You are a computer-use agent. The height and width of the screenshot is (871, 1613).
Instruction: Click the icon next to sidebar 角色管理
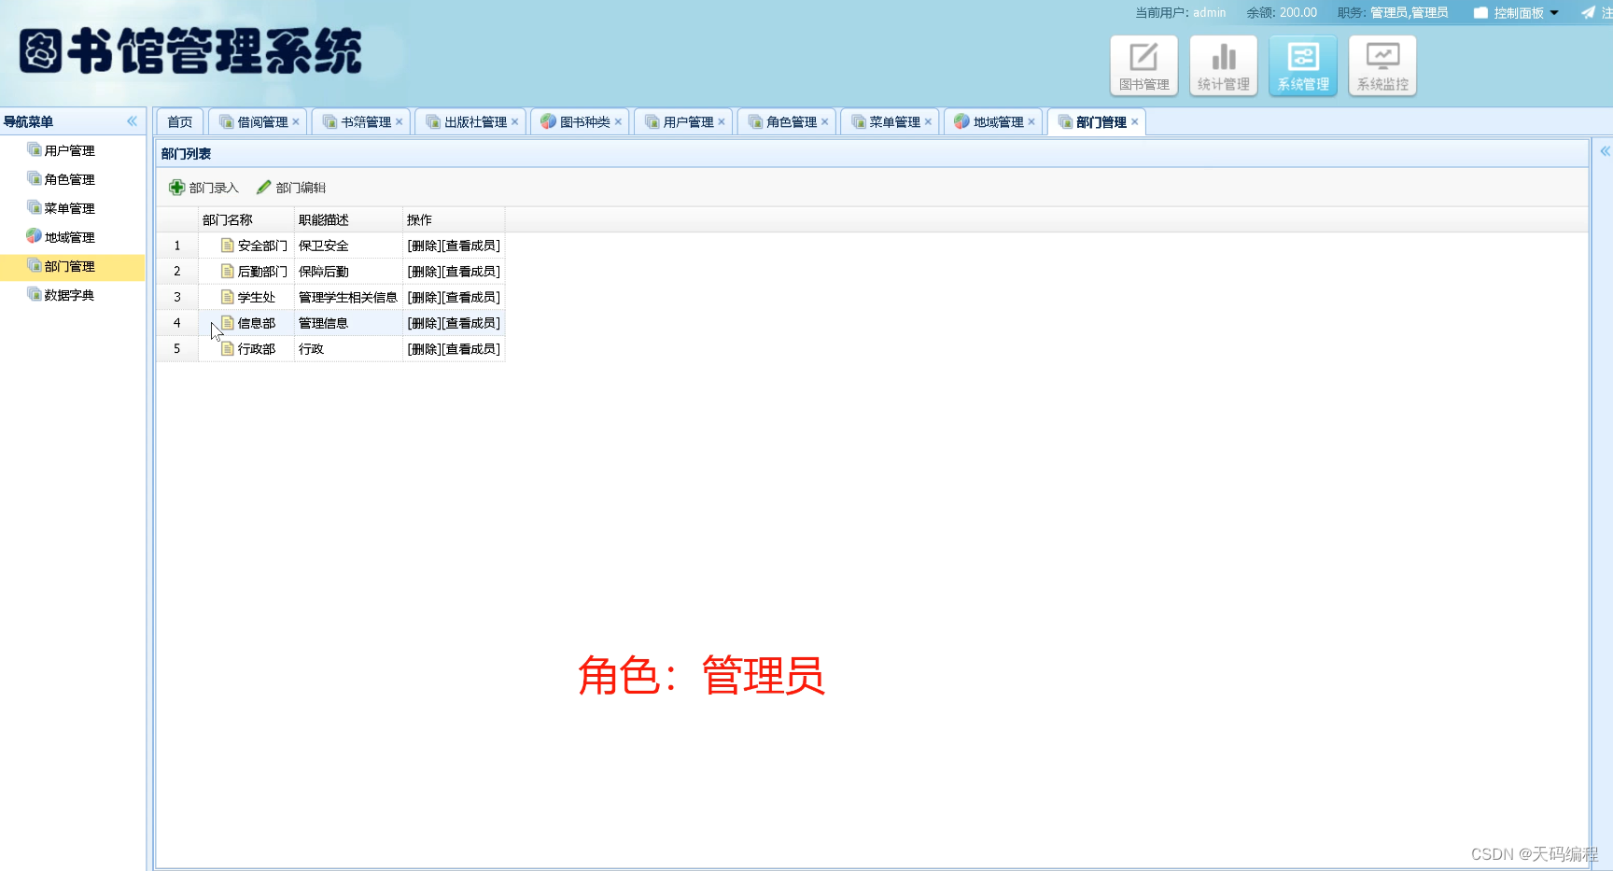point(35,178)
